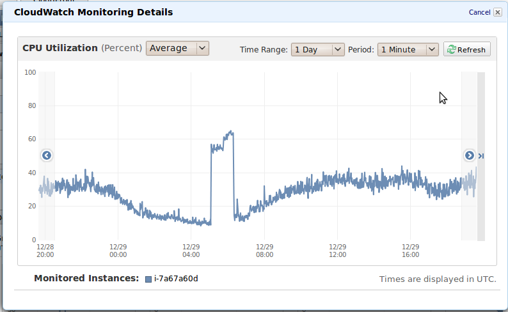Close dialog with the X icon
This screenshot has height=312, width=508.
pyautogui.click(x=498, y=12)
